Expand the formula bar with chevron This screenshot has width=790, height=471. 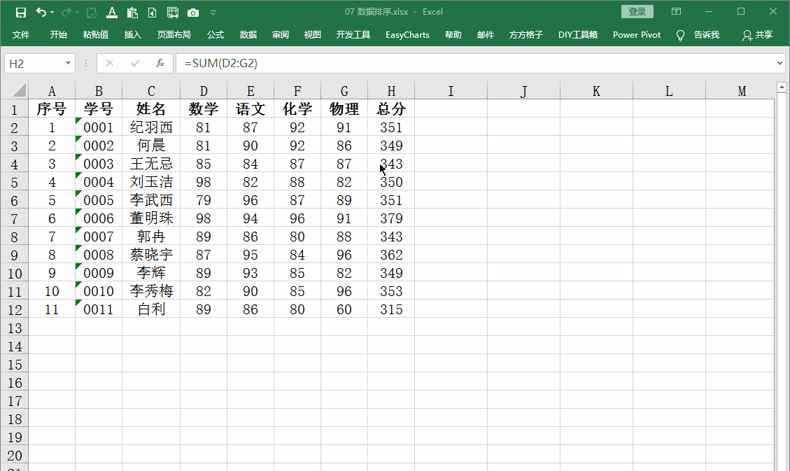pos(780,64)
